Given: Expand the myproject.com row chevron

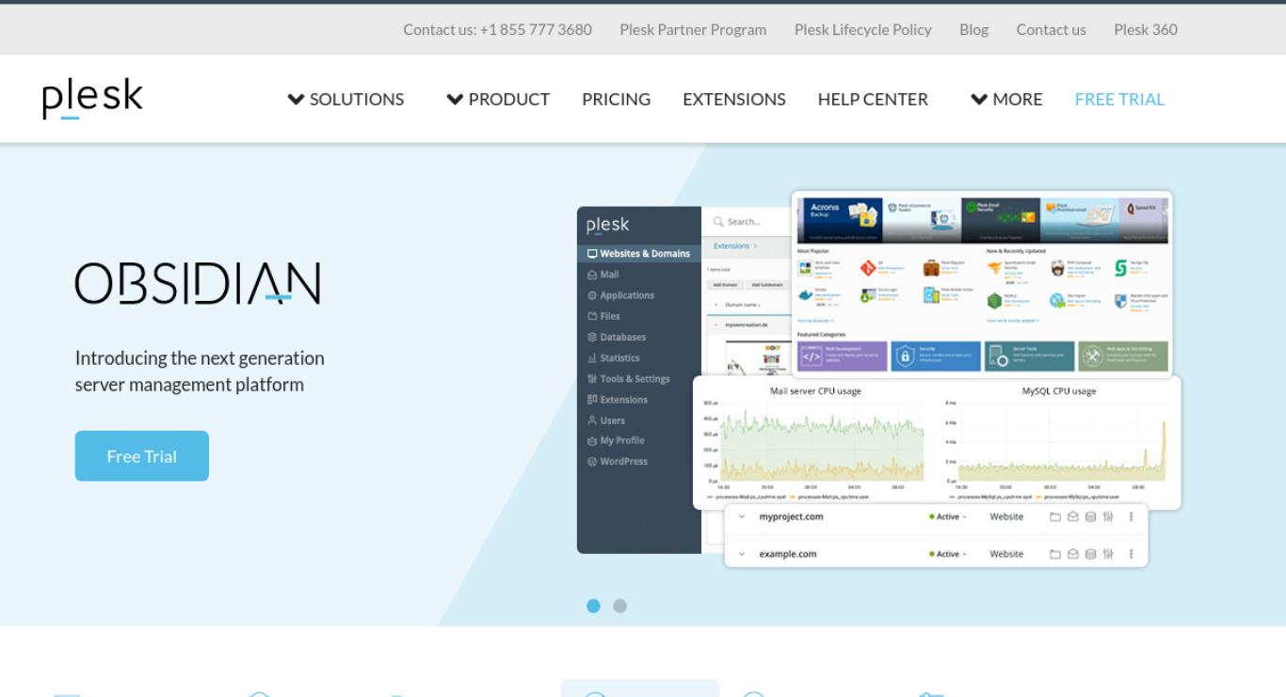Looking at the screenshot, I should pos(742,516).
